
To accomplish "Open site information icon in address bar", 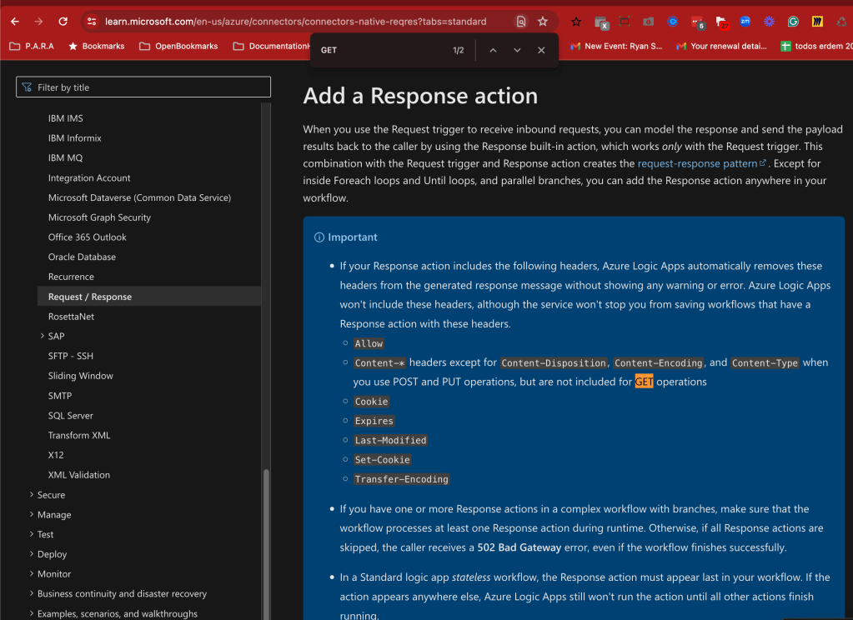I will [92, 22].
